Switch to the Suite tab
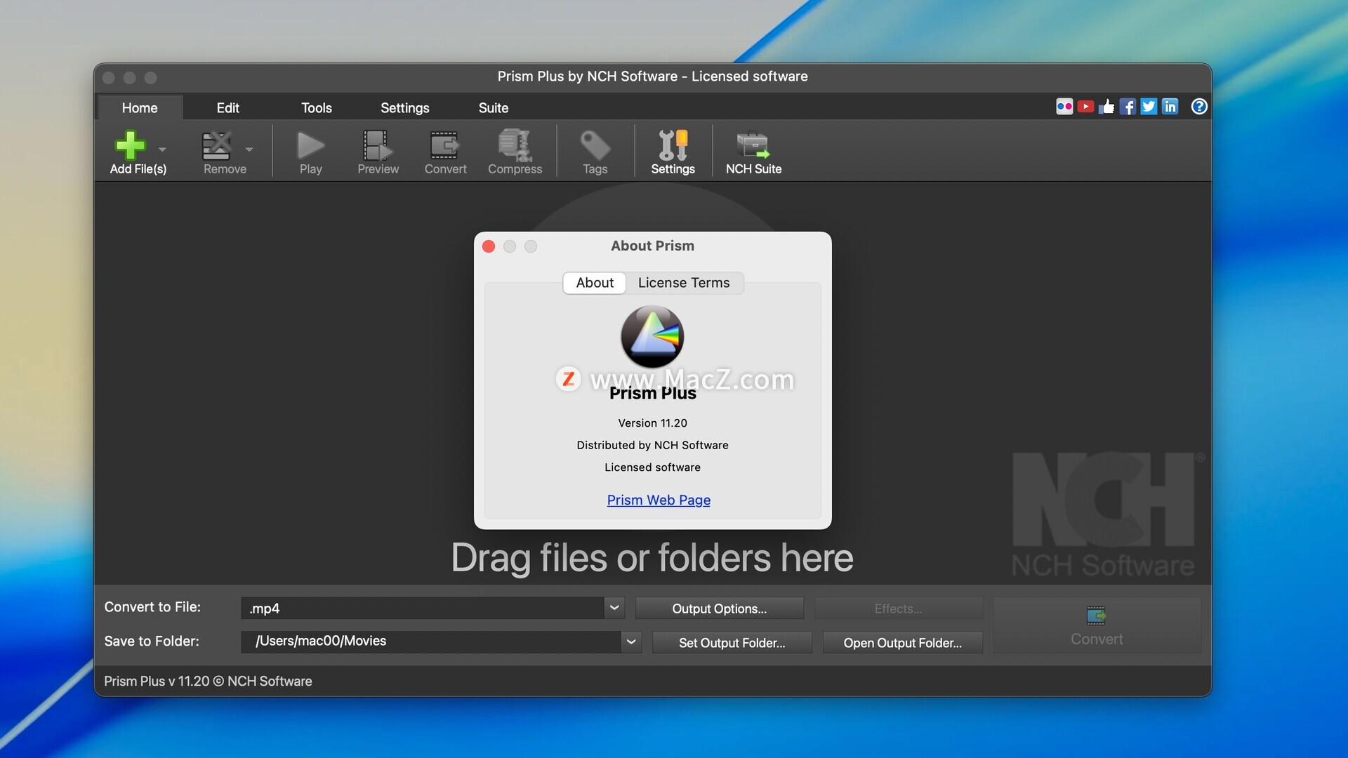 click(494, 107)
